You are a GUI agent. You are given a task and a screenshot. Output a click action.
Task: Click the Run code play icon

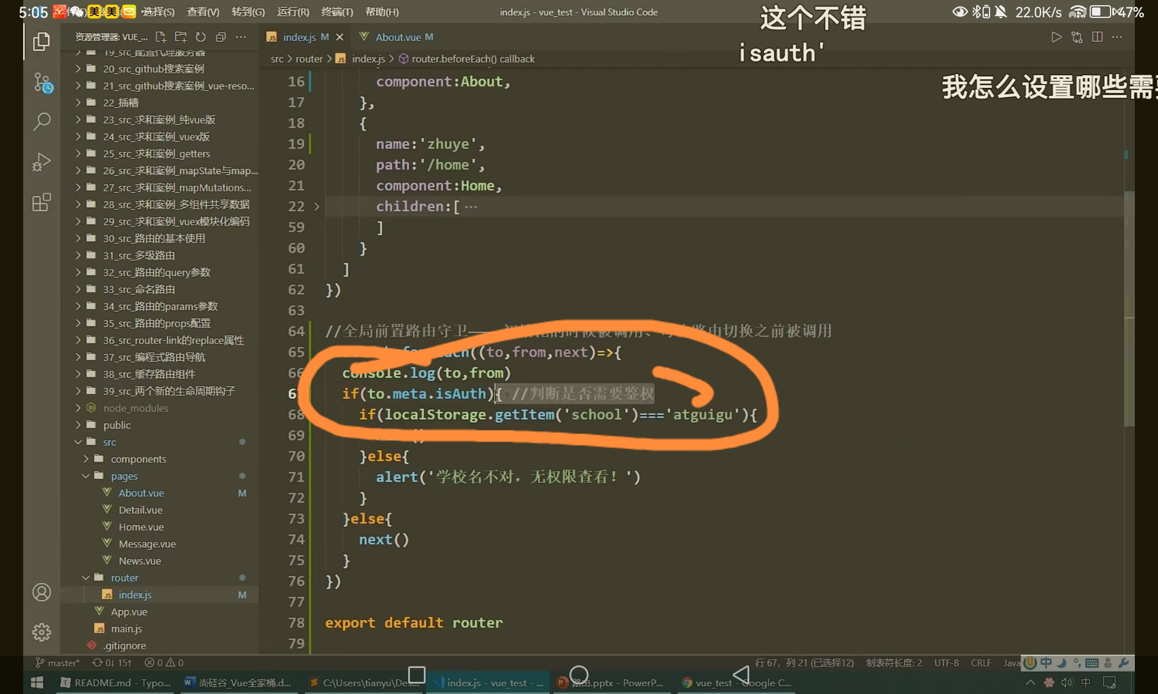[x=1056, y=37]
